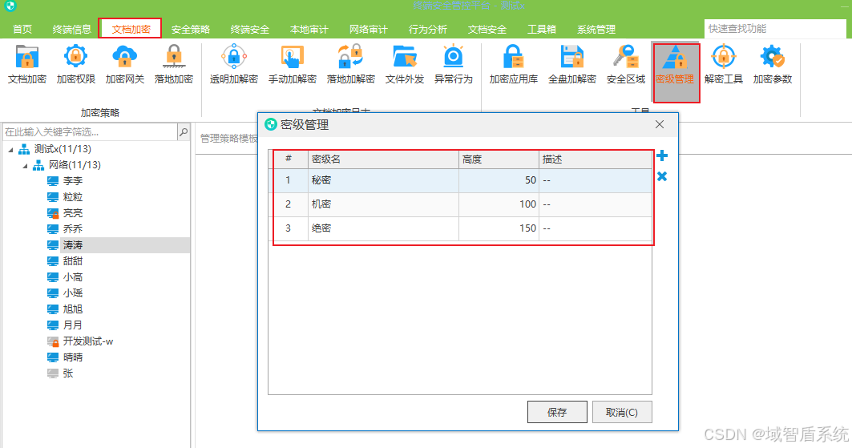Click the 密级管理 tool icon
This screenshot has height=448, width=852.
[x=676, y=71]
